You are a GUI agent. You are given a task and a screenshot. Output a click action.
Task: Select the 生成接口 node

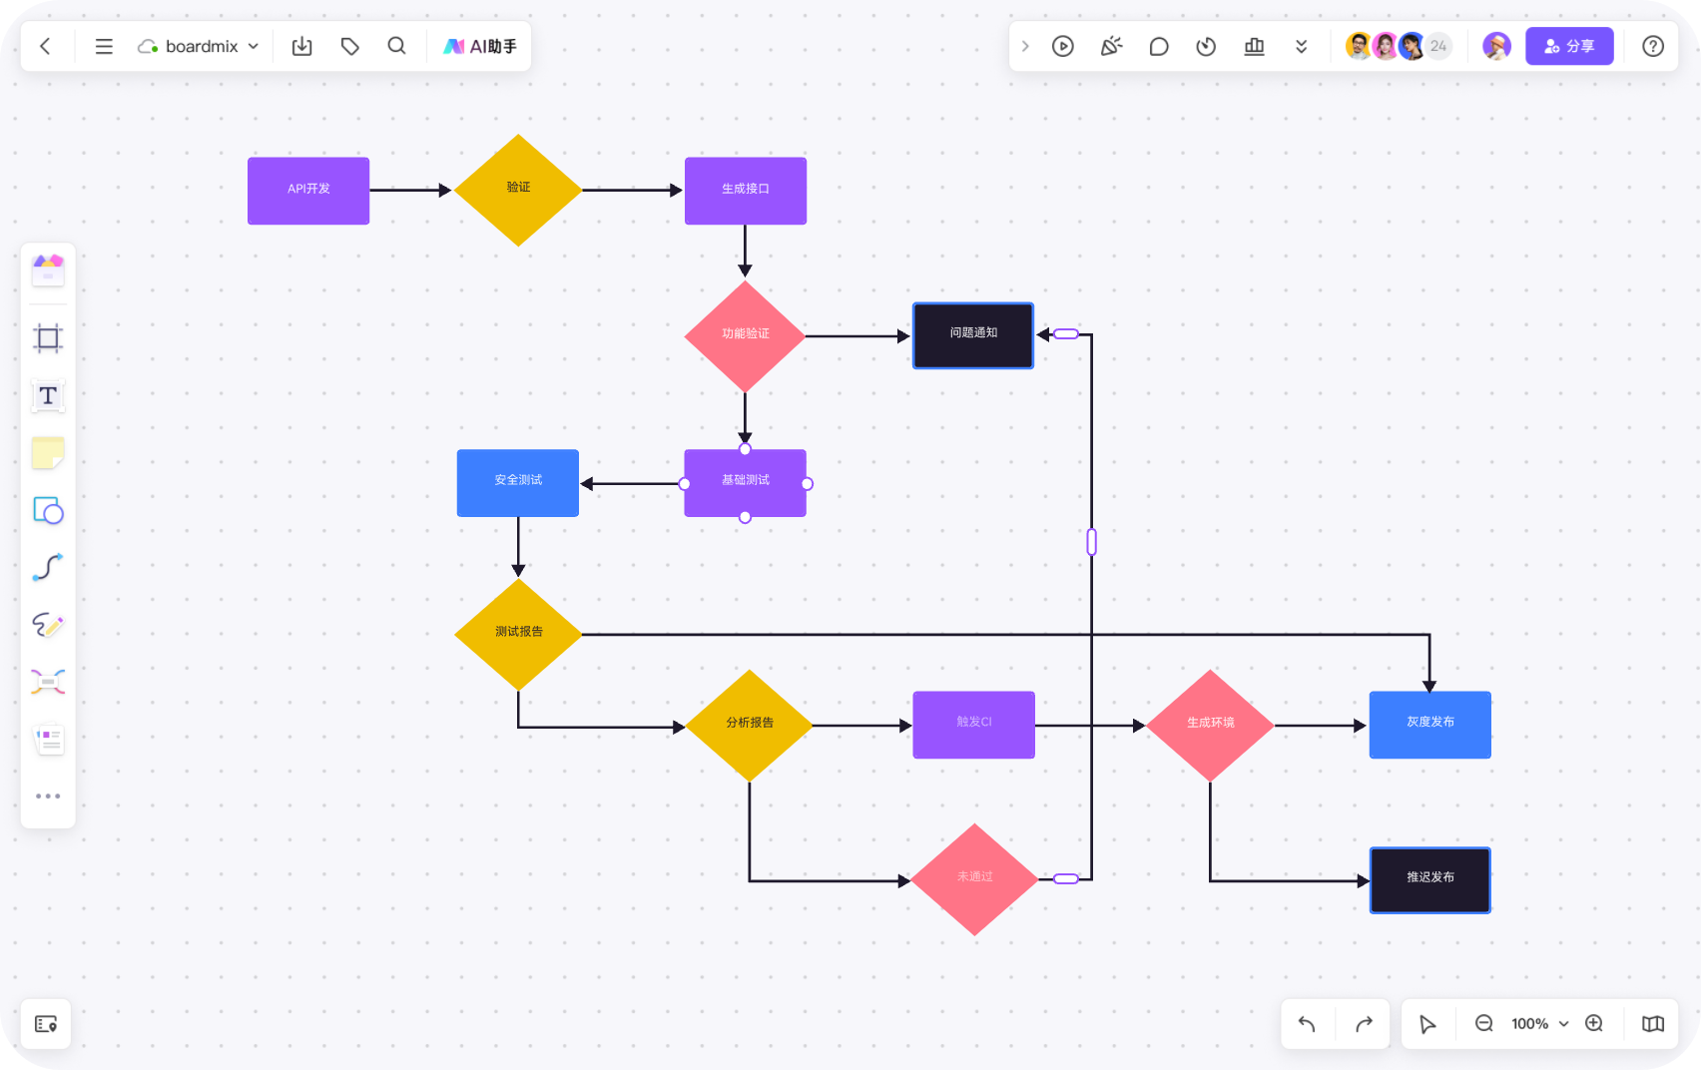746,191
